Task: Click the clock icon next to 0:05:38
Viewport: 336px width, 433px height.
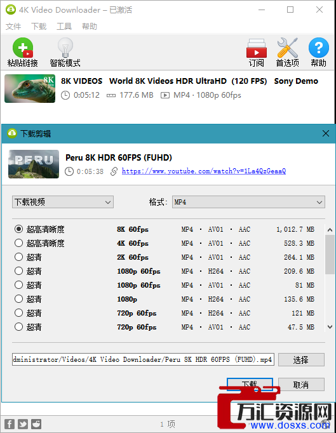Action: point(69,171)
